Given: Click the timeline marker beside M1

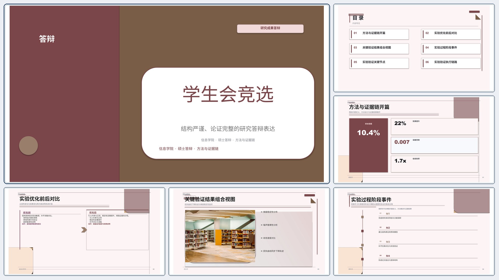Looking at the screenshot, I should (x=362, y=217).
